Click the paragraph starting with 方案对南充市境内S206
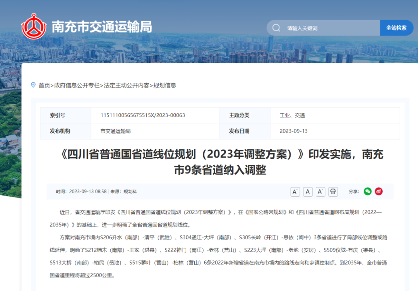This screenshot has width=418, height=291. pyautogui.click(x=219, y=256)
